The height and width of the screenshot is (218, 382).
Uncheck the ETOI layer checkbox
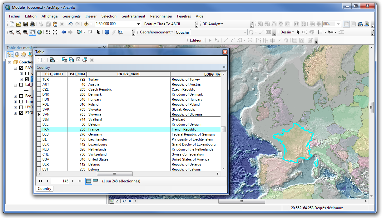tap(21, 113)
